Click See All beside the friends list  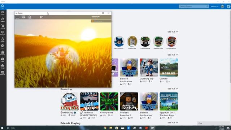[173, 32]
